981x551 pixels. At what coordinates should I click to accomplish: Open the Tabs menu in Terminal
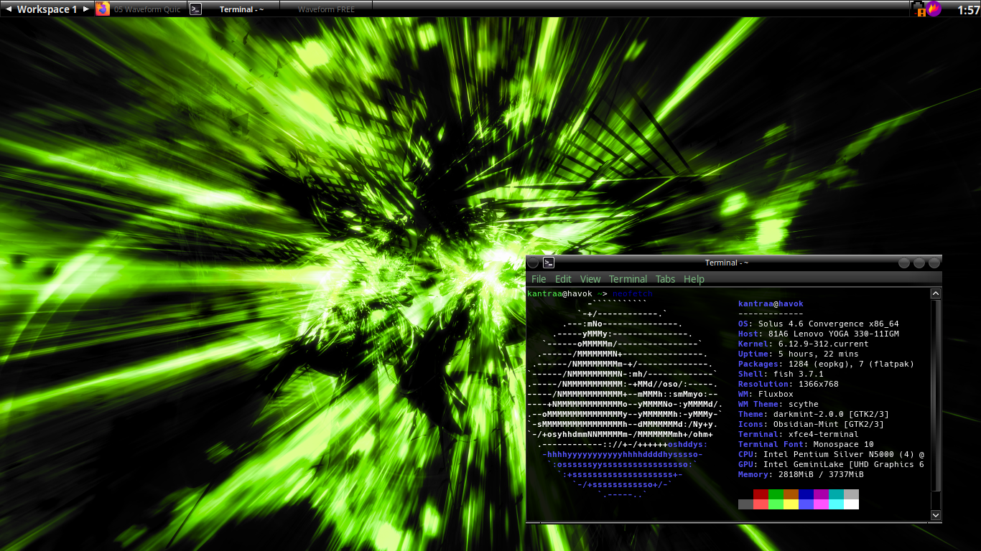tap(665, 279)
